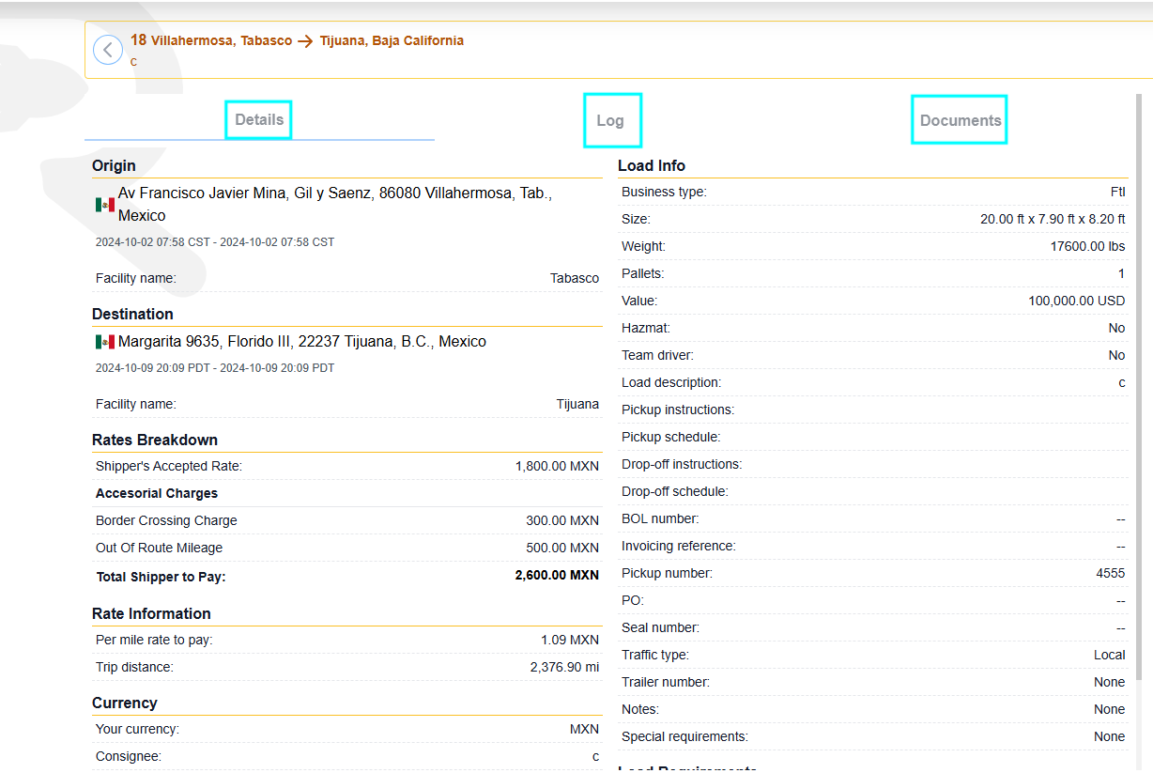Click the Load Info section heading
The image size is (1153, 773).
coord(652,165)
